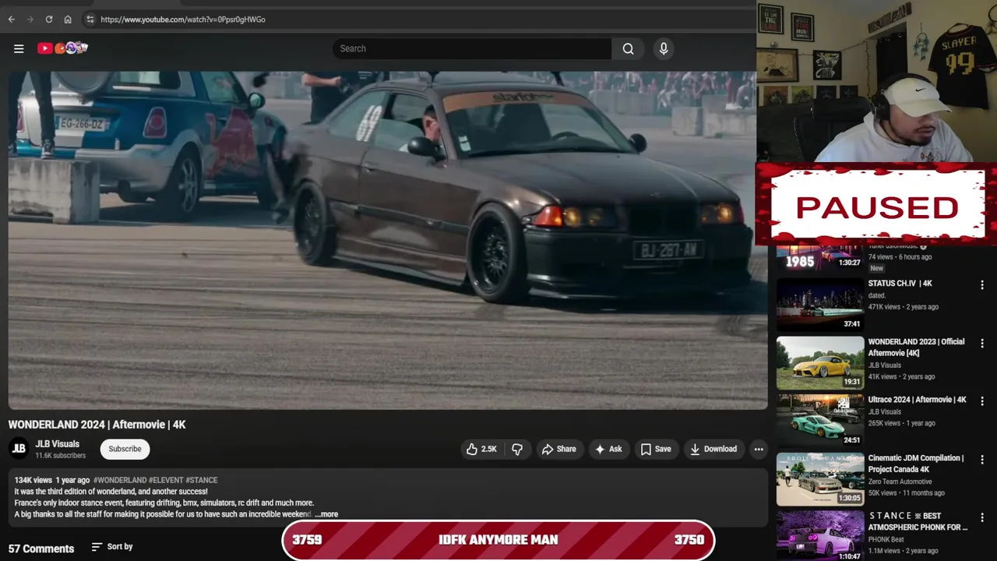The width and height of the screenshot is (997, 561).
Task: Focus the YouTube Search box
Action: pos(472,48)
